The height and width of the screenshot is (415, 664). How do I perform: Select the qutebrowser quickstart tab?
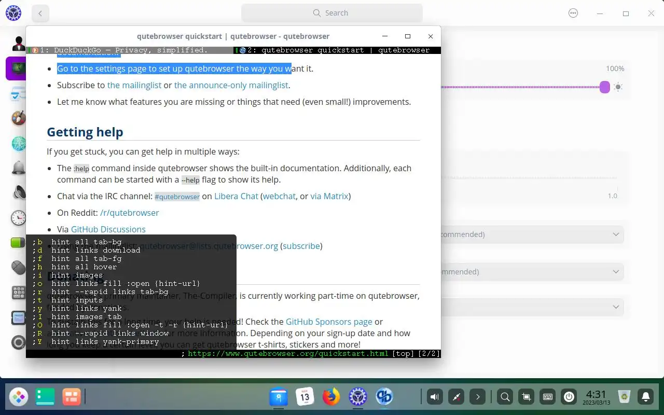pyautogui.click(x=337, y=50)
